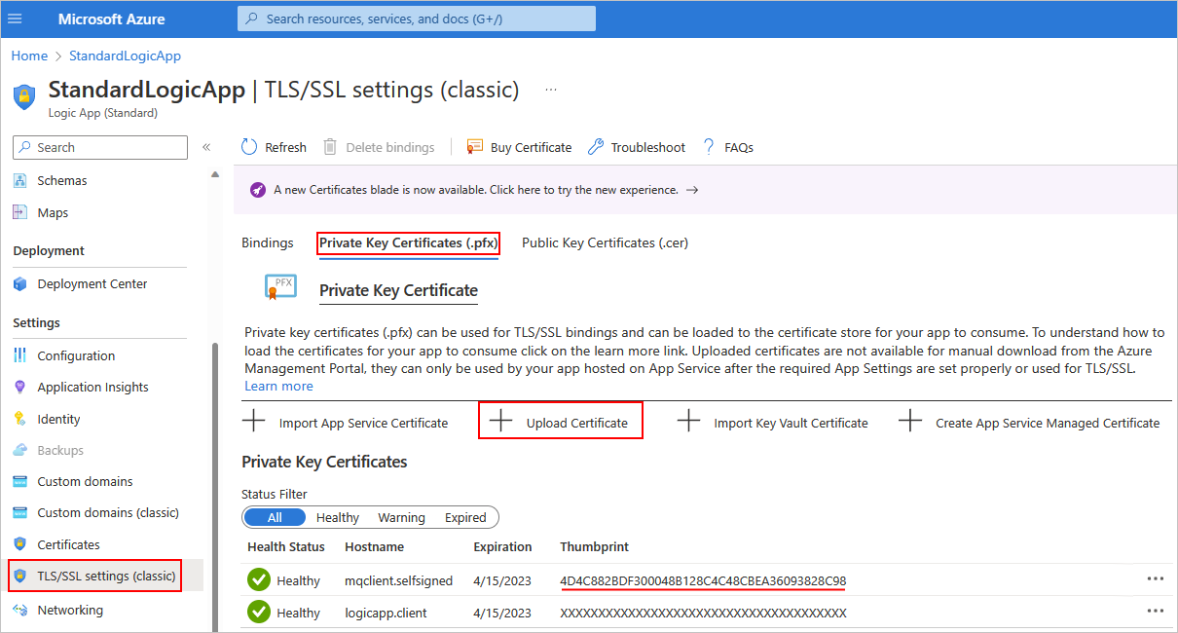The height and width of the screenshot is (633, 1178).
Task: Click the Schemas sidebar icon
Action: pyautogui.click(x=20, y=180)
